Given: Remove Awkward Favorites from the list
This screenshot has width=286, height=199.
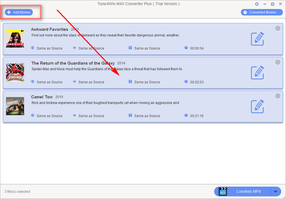Looking at the screenshot, I should click(277, 28).
